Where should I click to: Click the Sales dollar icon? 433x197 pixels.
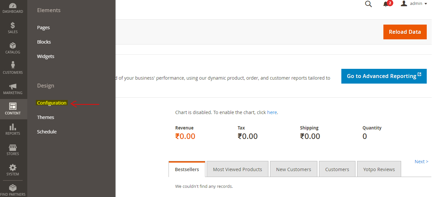13,26
